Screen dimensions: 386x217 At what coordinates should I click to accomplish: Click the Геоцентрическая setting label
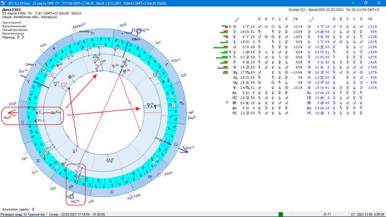(15, 30)
